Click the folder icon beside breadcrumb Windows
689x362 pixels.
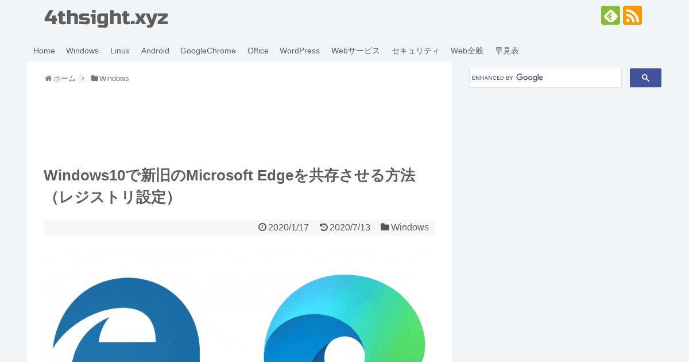95,78
